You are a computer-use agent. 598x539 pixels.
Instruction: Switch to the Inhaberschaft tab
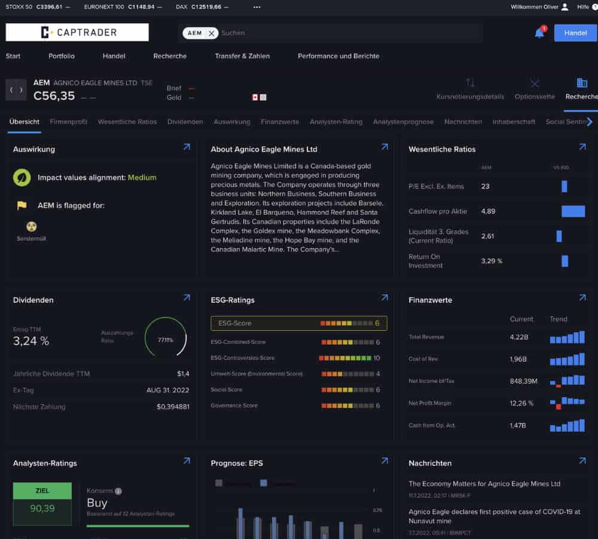tap(514, 121)
